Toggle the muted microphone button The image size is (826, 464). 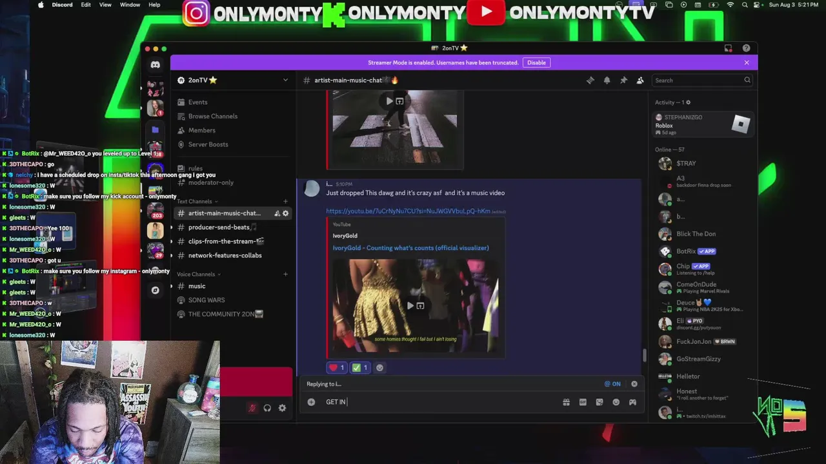(252, 408)
